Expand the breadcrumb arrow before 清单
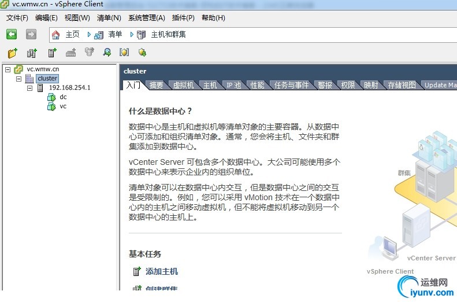Screen dimensions: 457x302 pyautogui.click(x=89, y=35)
